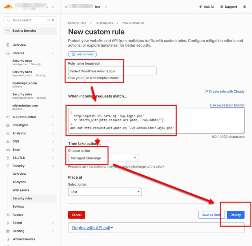
Task: Click the Cloudflare logo icon
Action: (8, 7)
